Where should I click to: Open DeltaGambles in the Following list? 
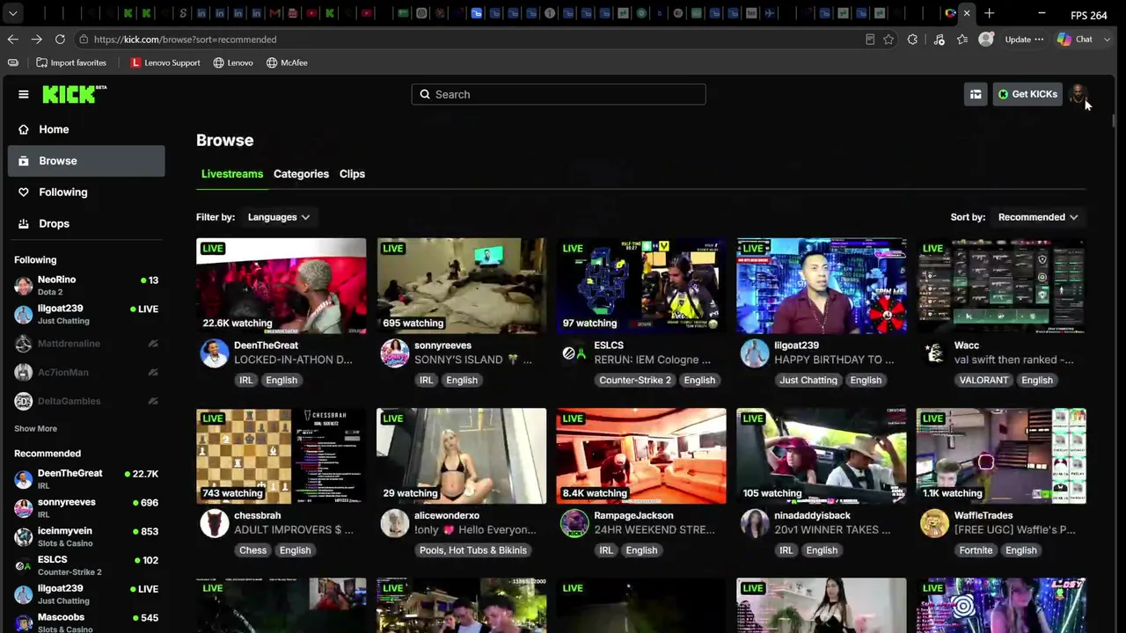(86, 402)
